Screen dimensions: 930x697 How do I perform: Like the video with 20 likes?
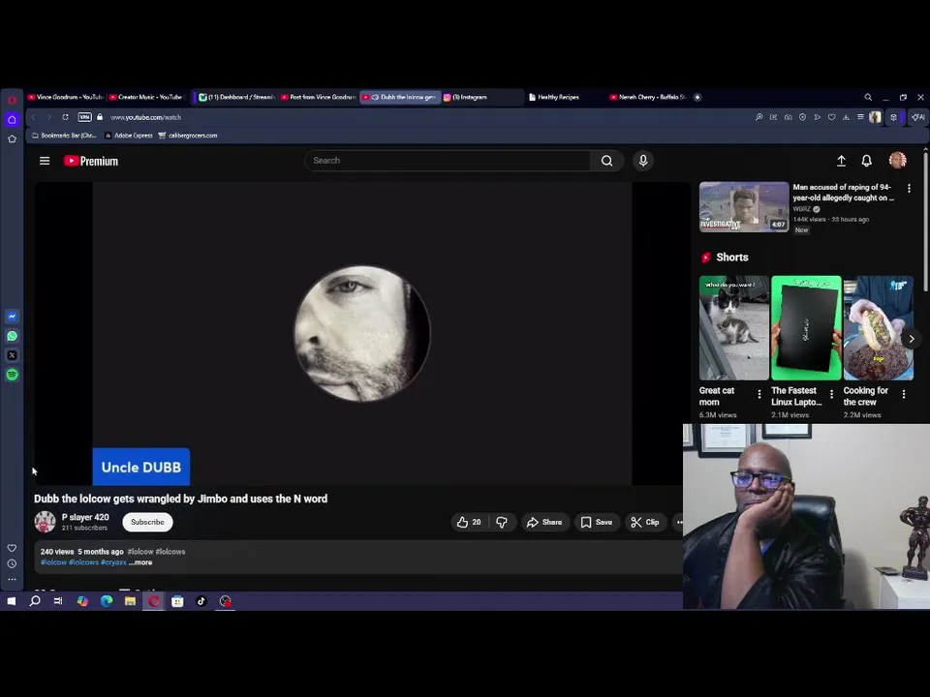point(469,522)
